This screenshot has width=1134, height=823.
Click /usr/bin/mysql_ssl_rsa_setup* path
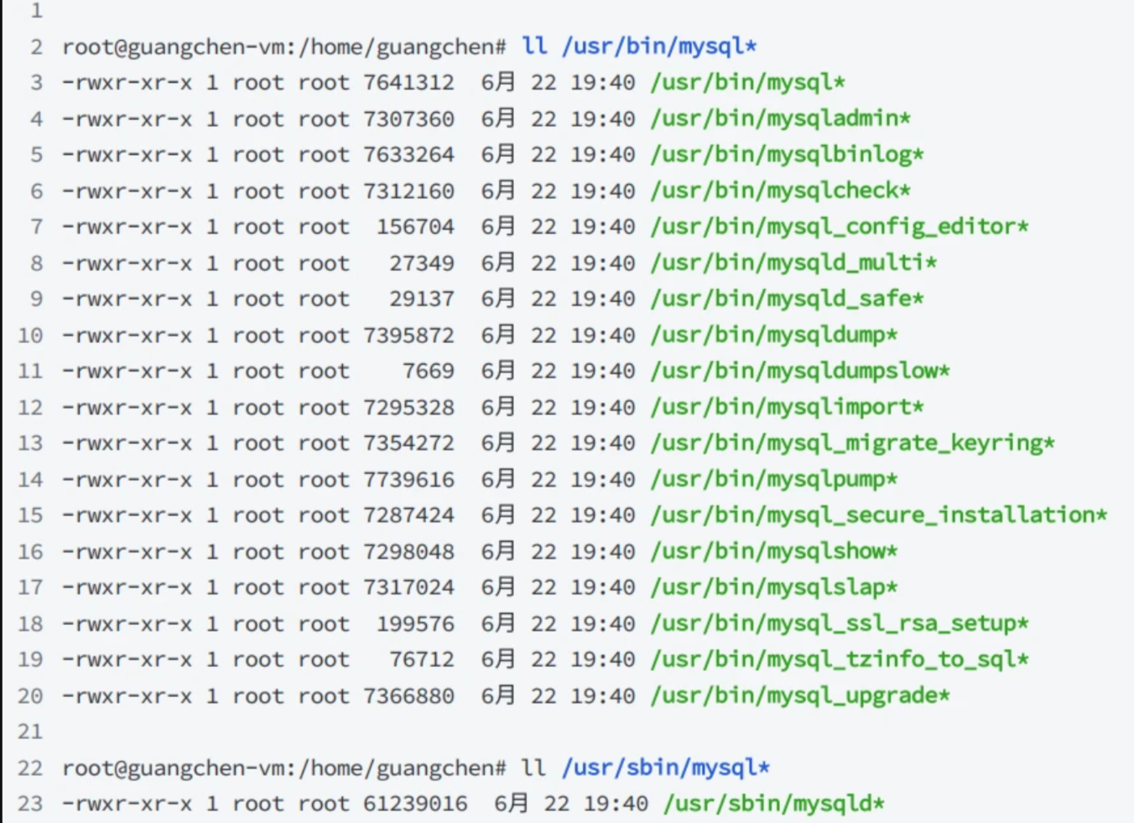click(840, 623)
